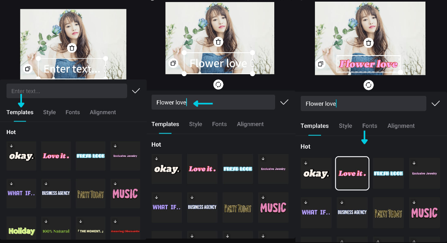Select 'WHAT IF..' template in middle panel
447x243 pixels.
pos(167,207)
